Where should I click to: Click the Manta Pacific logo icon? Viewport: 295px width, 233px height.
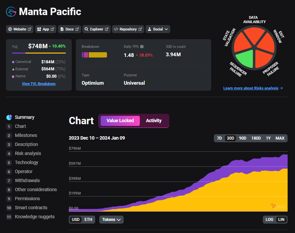coord(11,12)
